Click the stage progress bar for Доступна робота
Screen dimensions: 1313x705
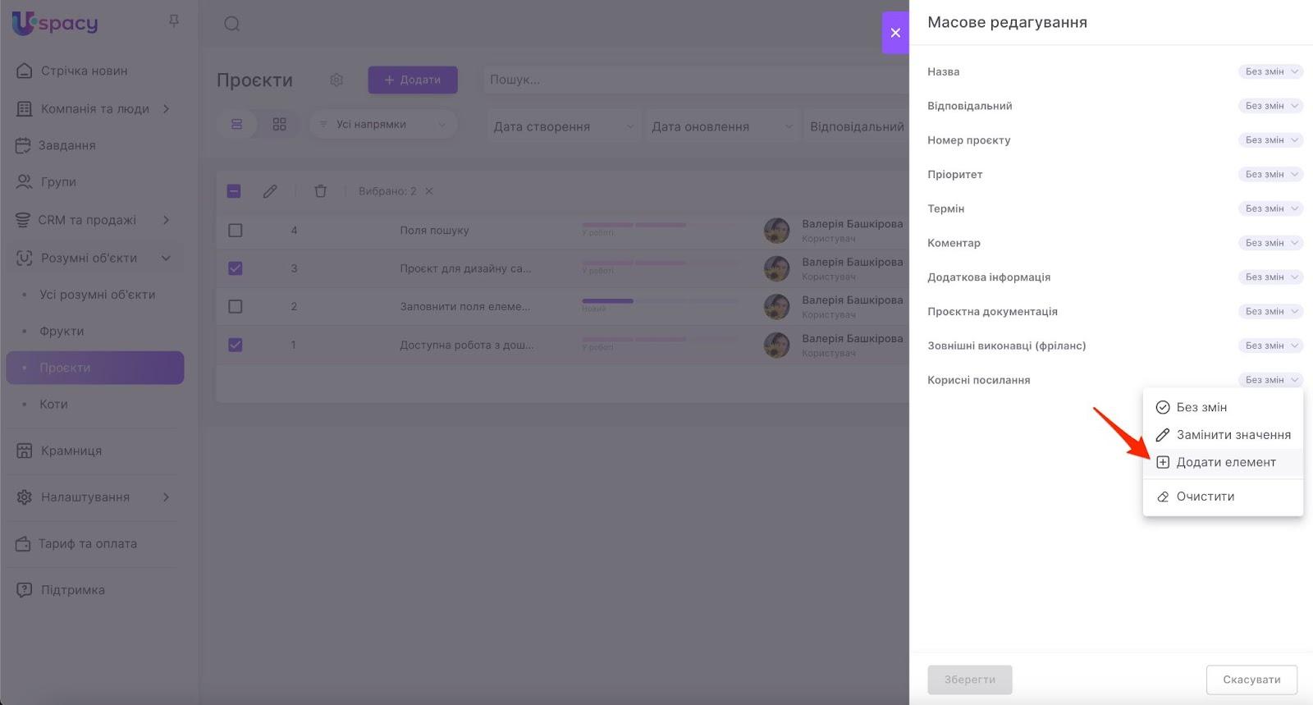(660, 339)
